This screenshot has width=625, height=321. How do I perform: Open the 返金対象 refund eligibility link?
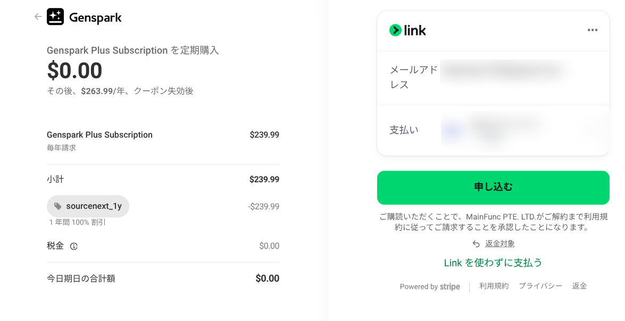point(500,244)
